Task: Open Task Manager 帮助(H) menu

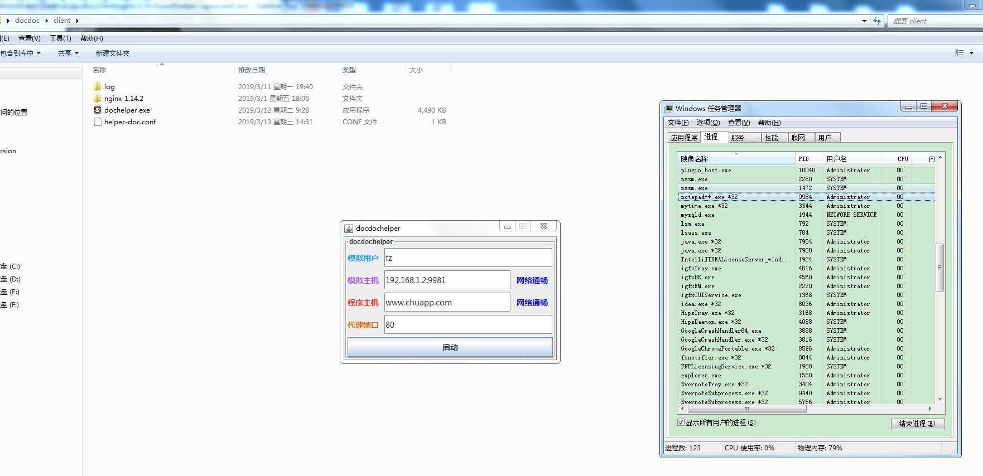Action: tap(769, 123)
